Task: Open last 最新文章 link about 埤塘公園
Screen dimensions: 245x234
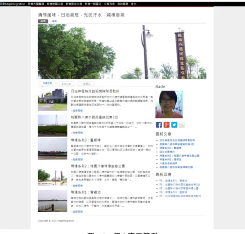Action: click(x=176, y=167)
